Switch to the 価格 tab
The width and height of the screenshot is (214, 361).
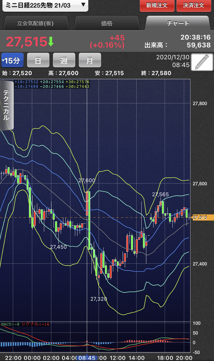point(107,23)
